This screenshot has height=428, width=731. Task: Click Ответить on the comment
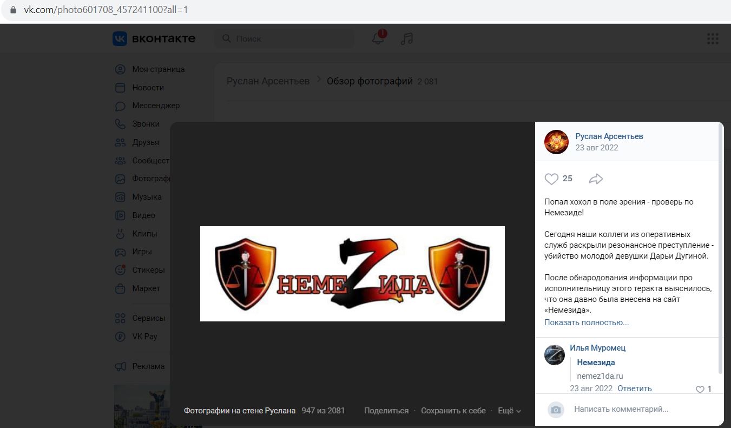click(634, 389)
